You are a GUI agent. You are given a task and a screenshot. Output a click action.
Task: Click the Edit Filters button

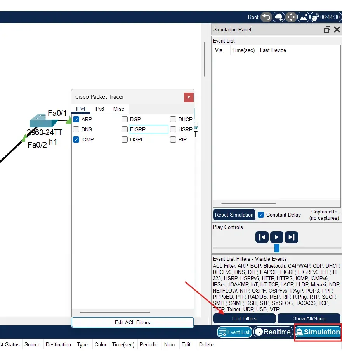click(245, 318)
